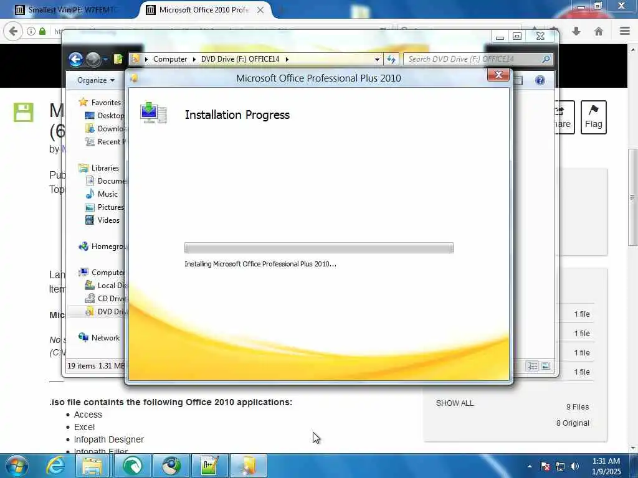Open the Organize dropdown in Explorer
This screenshot has width=638, height=478.
coord(95,80)
